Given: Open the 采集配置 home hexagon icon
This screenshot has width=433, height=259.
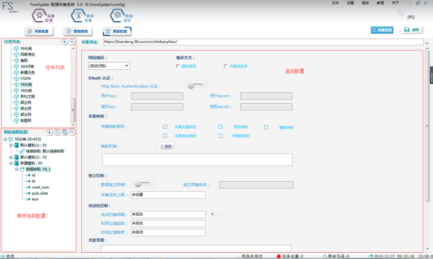Looking at the screenshot, I should [40, 16].
